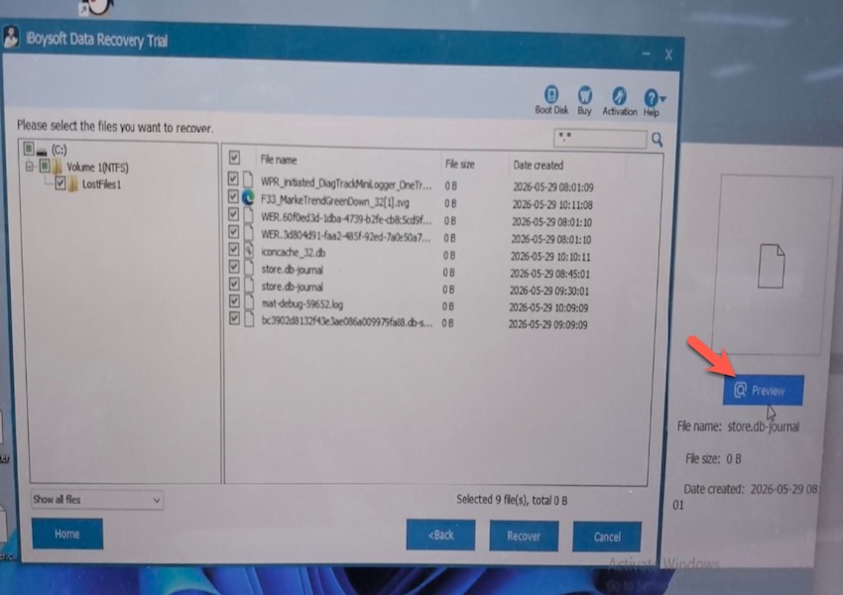Sort by the File name column header
This screenshot has height=595, width=843.
tap(279, 160)
